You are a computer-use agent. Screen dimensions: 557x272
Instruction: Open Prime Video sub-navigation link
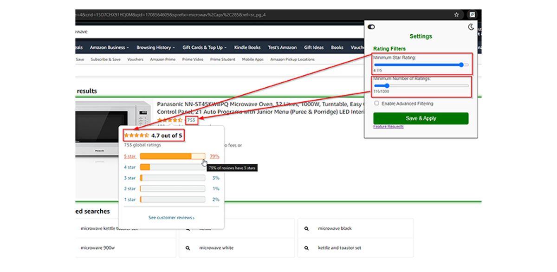pos(193,59)
